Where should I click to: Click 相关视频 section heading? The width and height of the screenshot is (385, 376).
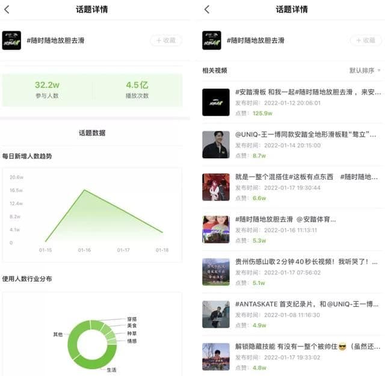pos(215,71)
